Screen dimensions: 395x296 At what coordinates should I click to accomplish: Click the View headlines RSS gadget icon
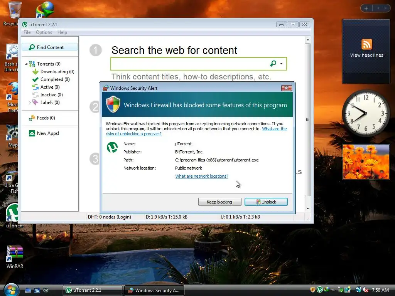[366, 45]
